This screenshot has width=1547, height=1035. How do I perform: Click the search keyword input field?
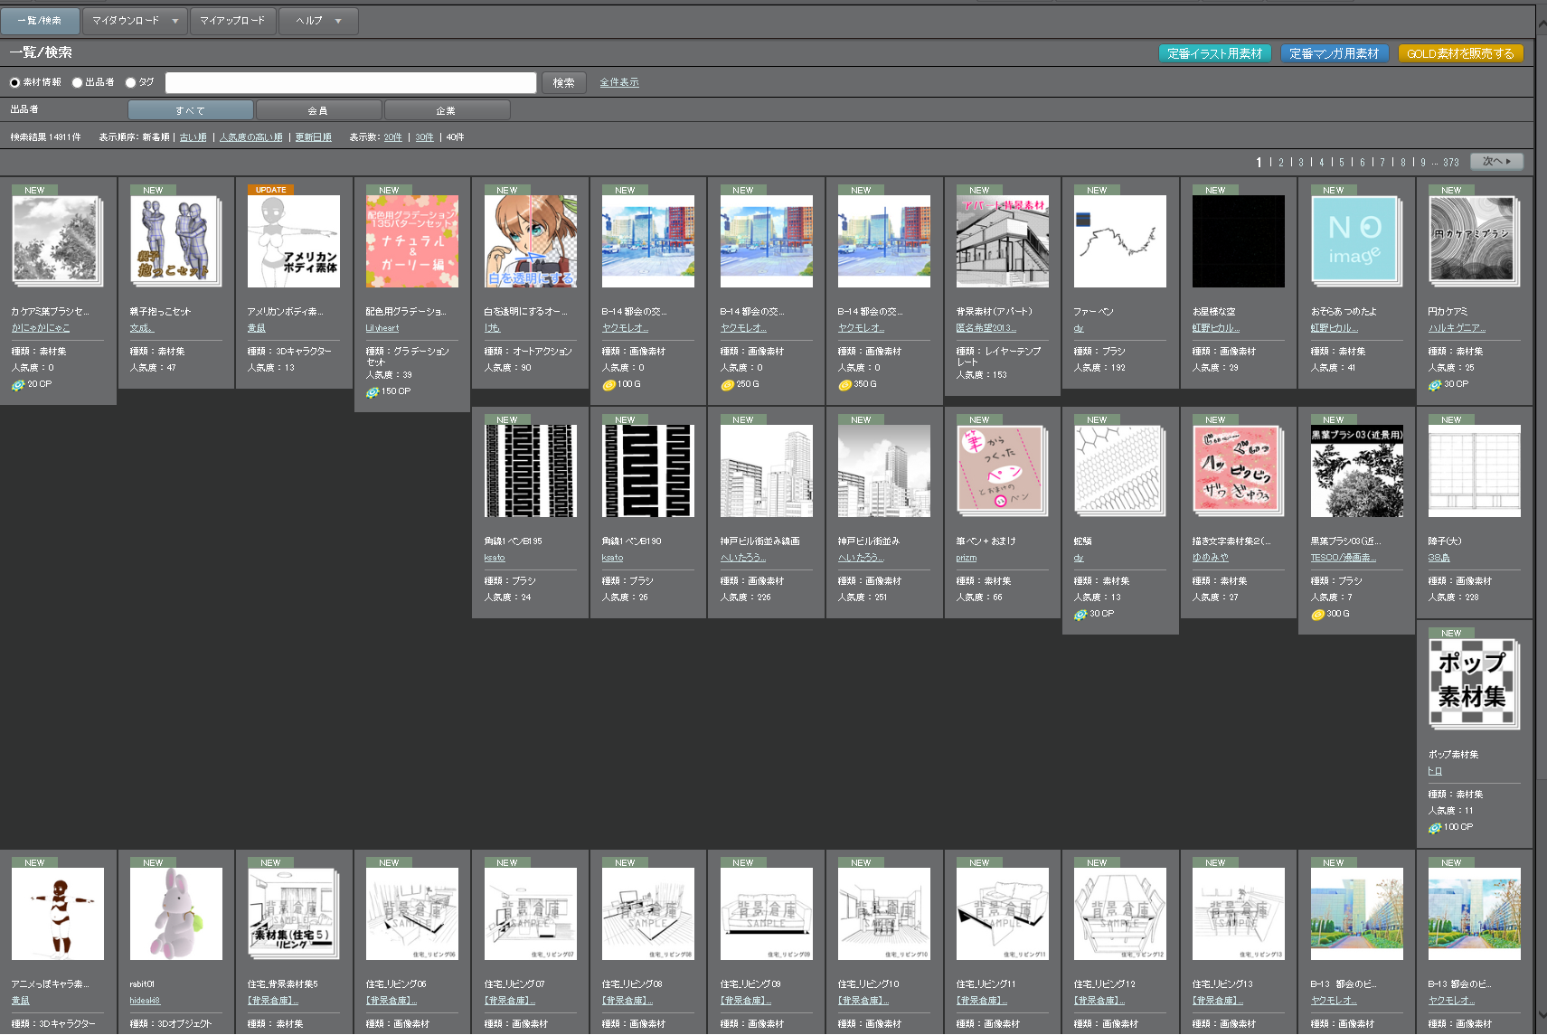351,83
